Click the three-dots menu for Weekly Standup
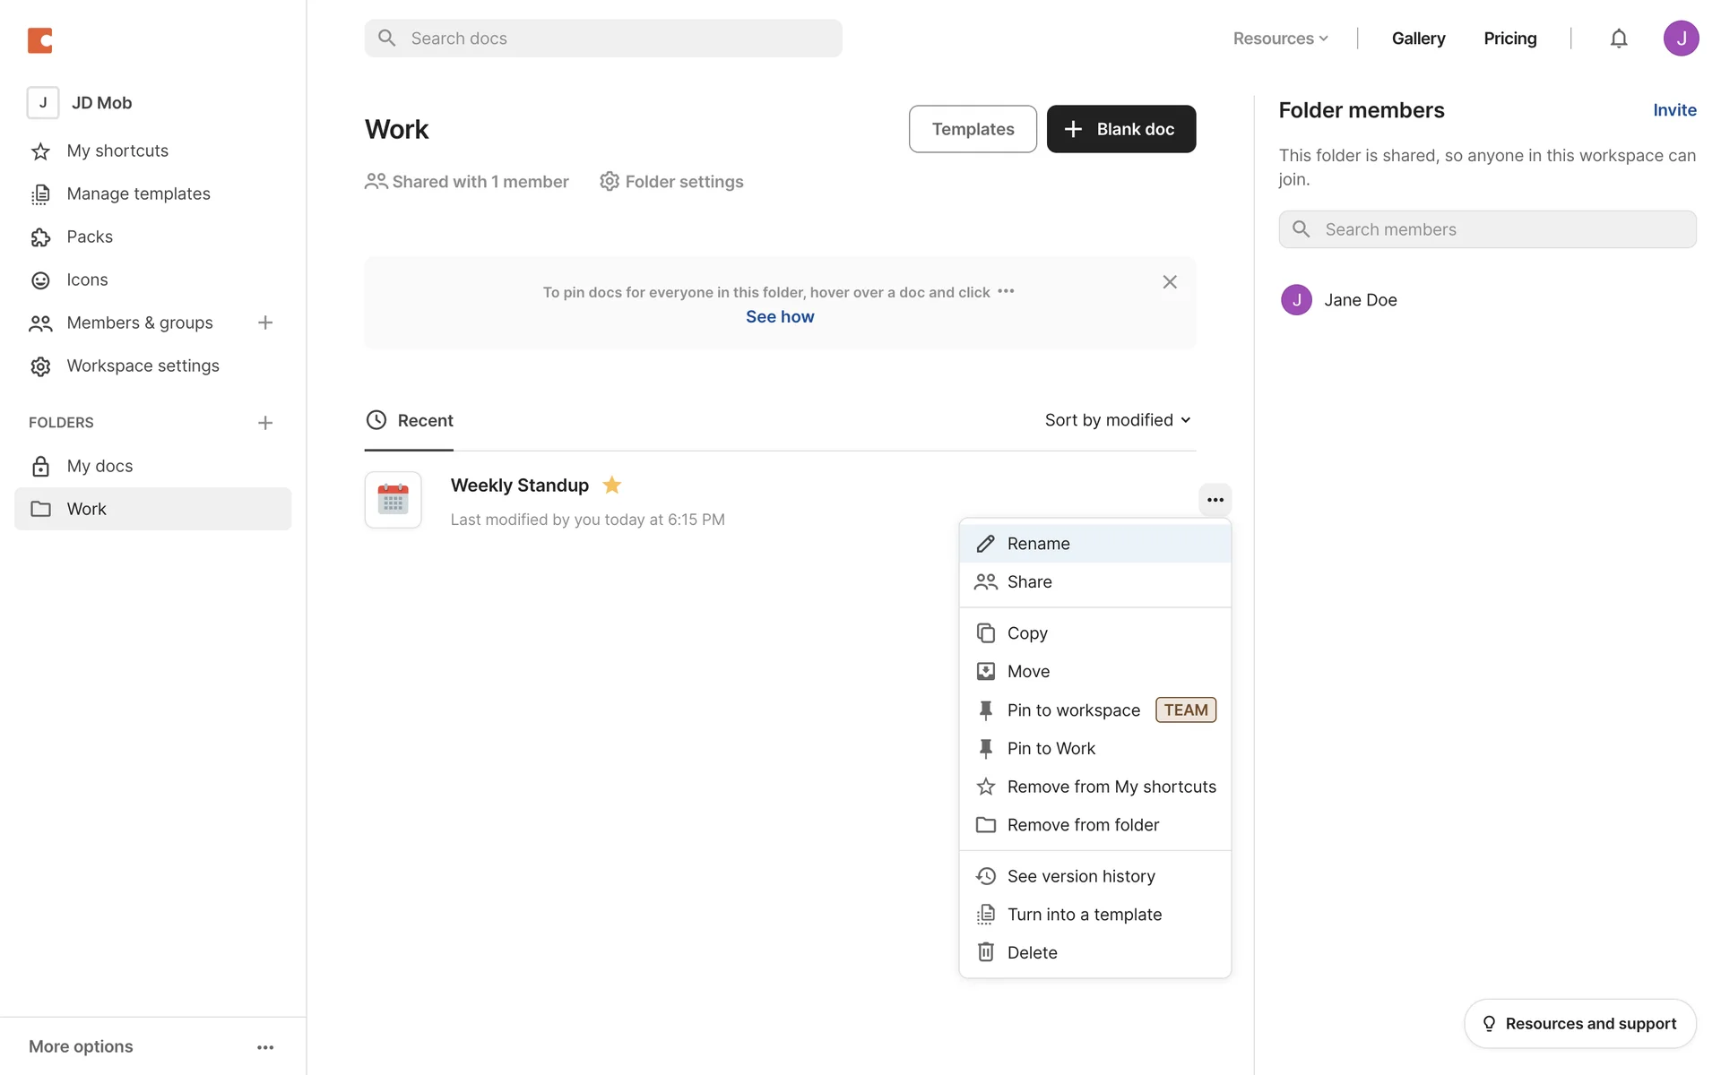The height and width of the screenshot is (1075, 1721). coord(1215,500)
